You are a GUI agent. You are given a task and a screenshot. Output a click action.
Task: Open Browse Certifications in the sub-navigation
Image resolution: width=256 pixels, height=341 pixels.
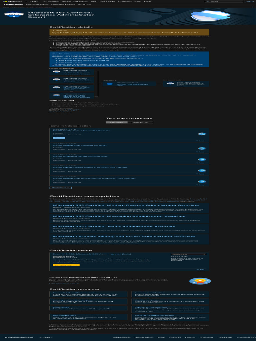37,4
